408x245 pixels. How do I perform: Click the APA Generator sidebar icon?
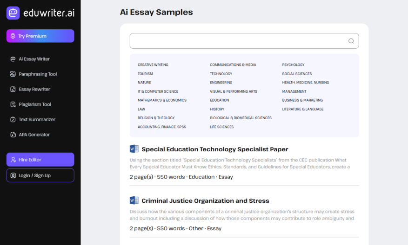click(13, 135)
